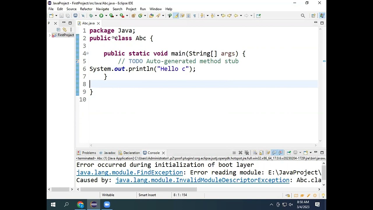Click the Windows Start button
The height and width of the screenshot is (210, 373).
point(53,204)
